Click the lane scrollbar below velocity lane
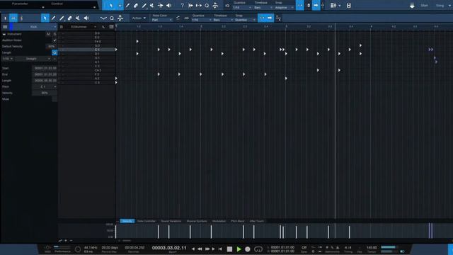The image size is (453, 255). [x=127, y=241]
